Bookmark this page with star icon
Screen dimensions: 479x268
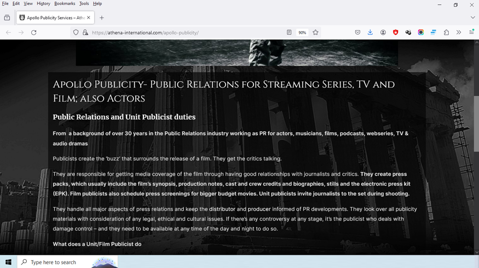(315, 33)
